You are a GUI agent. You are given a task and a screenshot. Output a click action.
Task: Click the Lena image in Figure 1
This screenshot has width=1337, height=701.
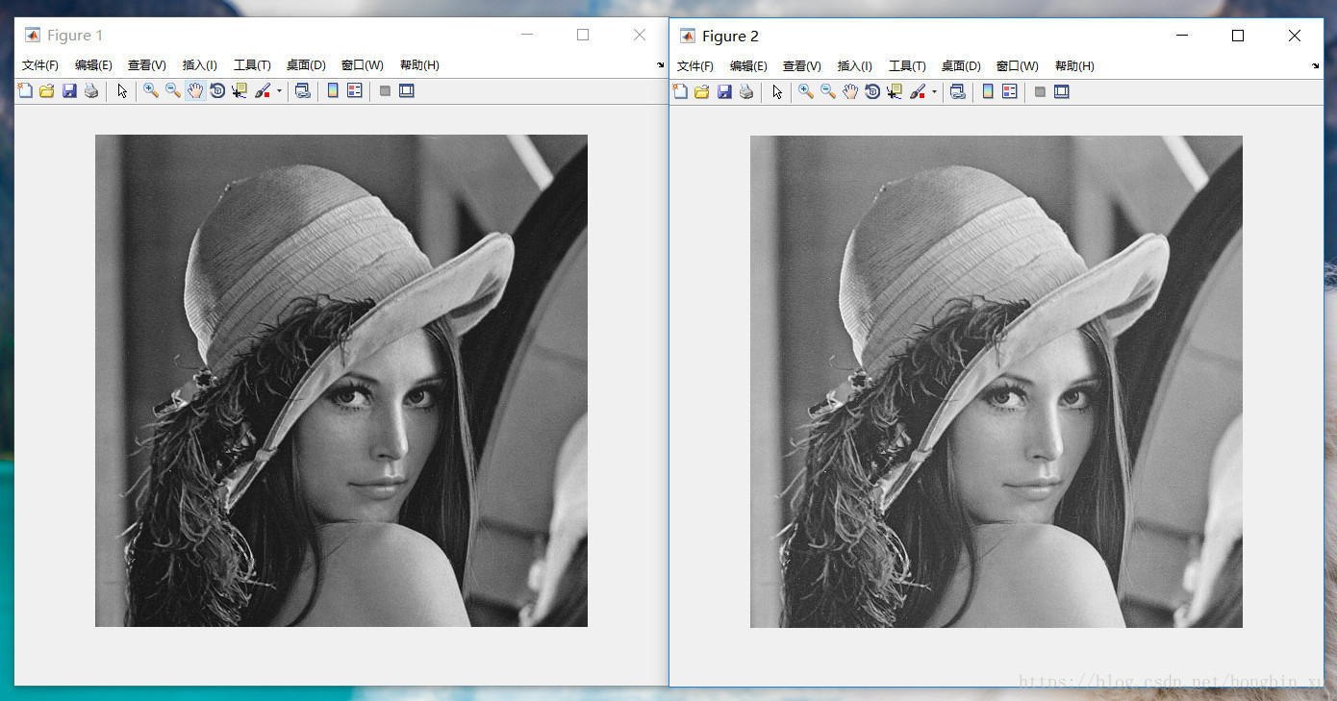coord(341,381)
